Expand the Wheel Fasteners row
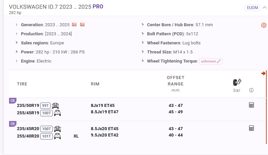 click(143, 43)
